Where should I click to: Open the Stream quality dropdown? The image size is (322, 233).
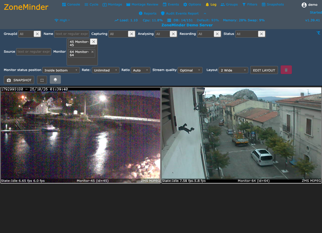point(190,70)
